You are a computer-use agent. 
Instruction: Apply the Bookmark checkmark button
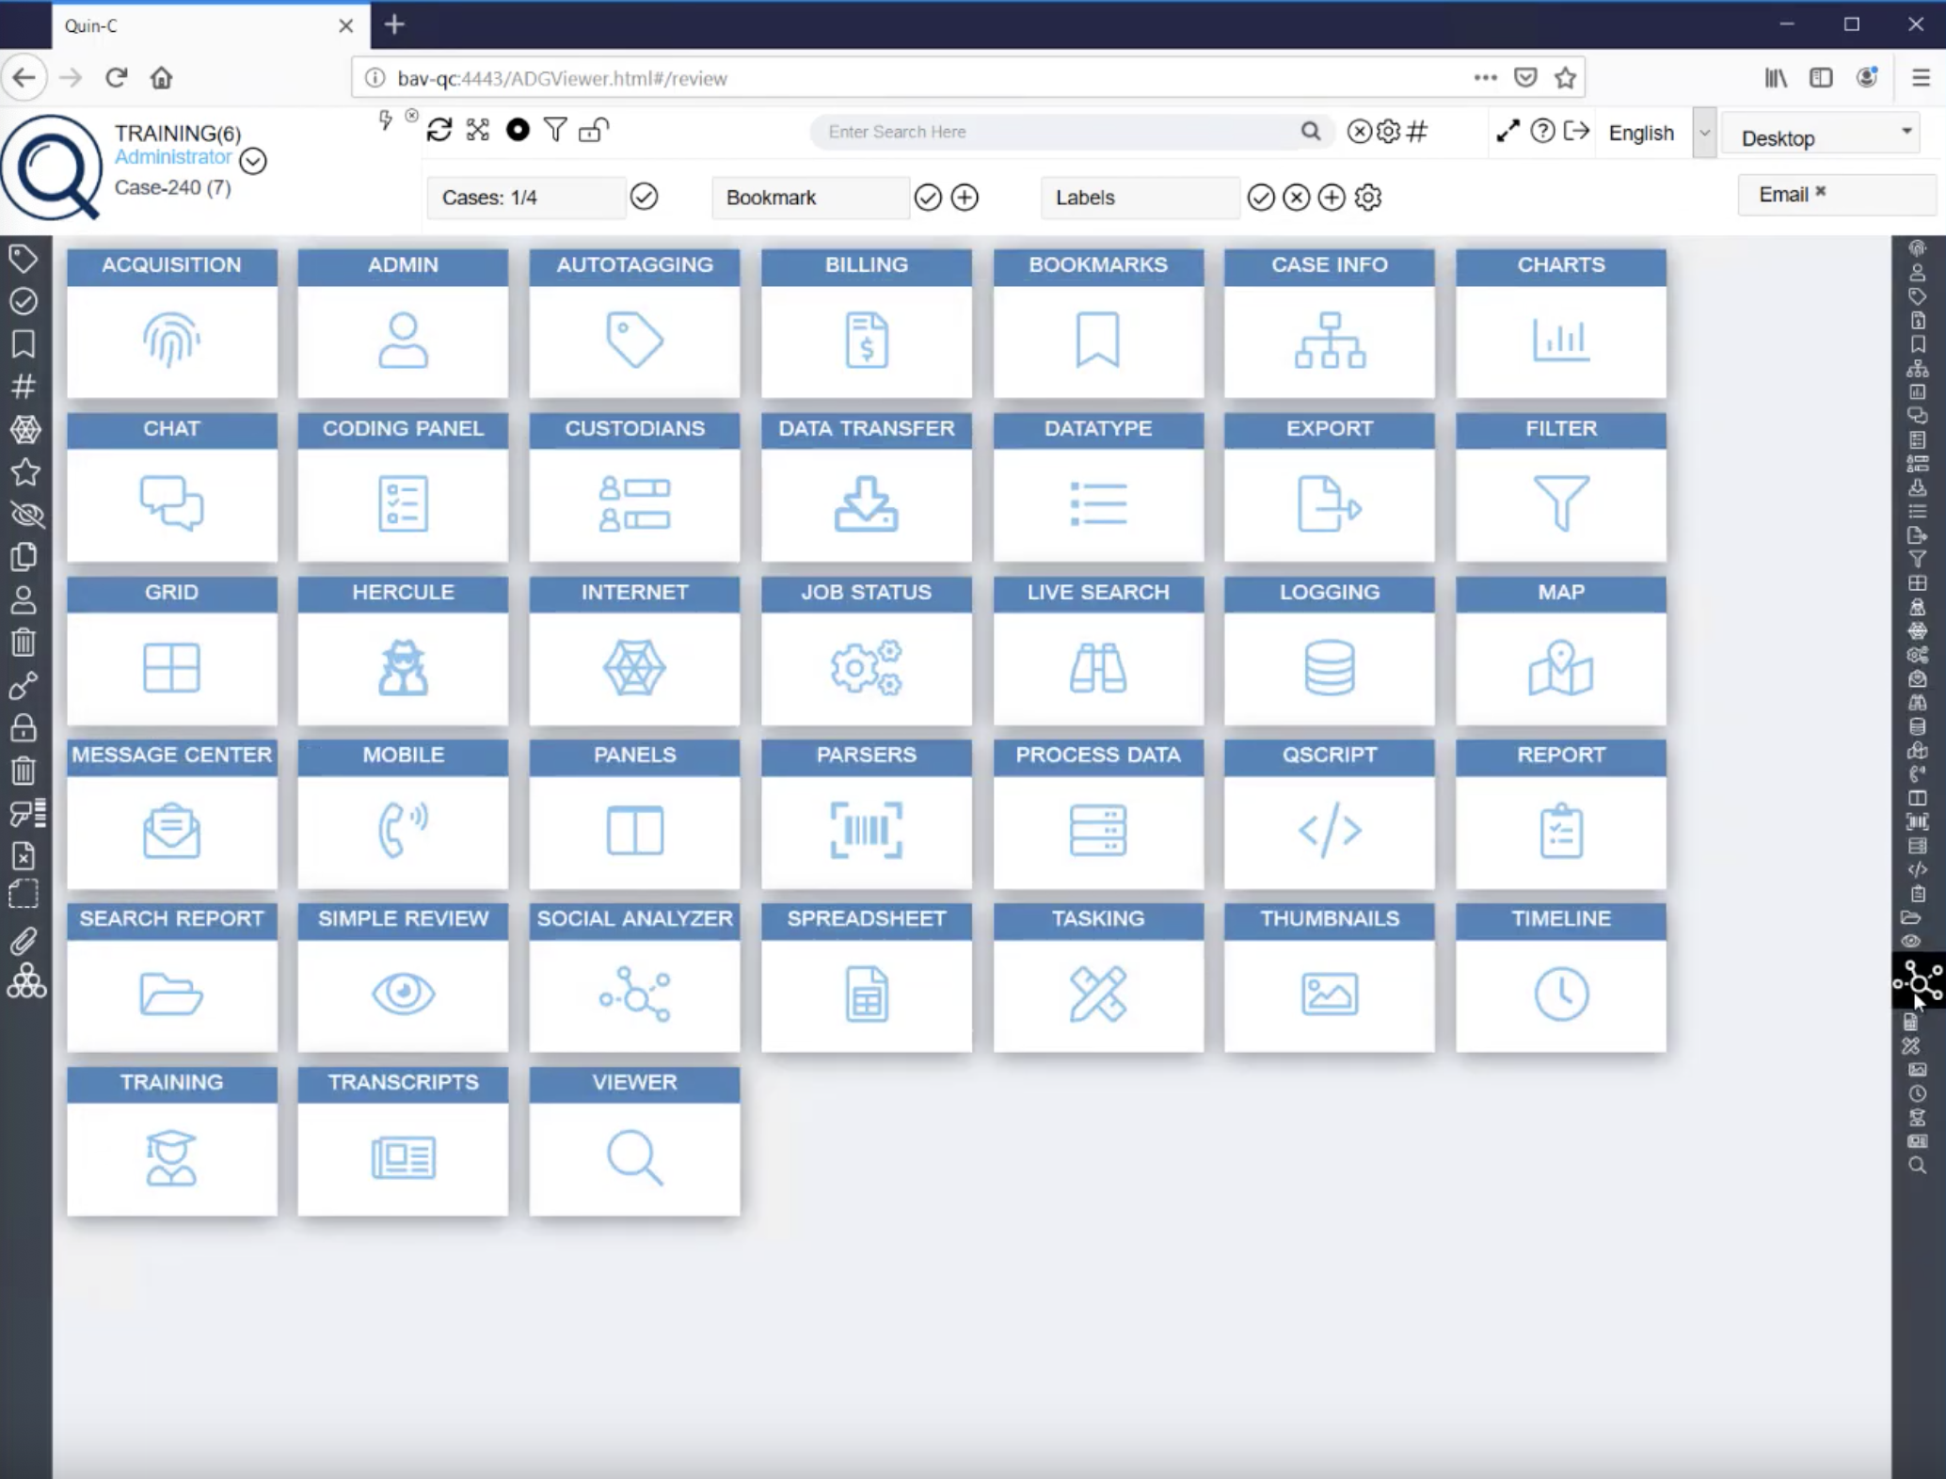928,197
